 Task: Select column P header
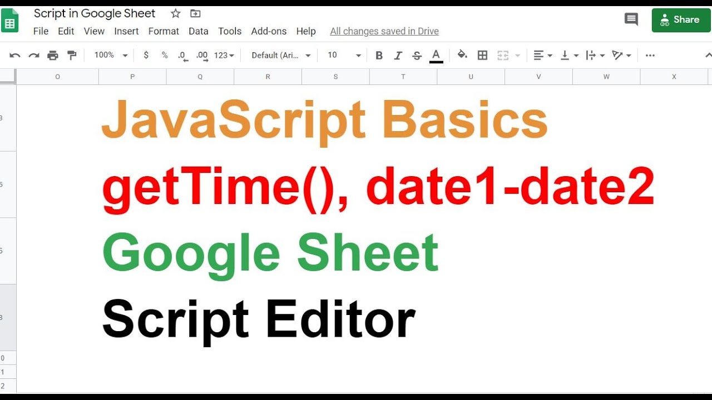(x=132, y=77)
